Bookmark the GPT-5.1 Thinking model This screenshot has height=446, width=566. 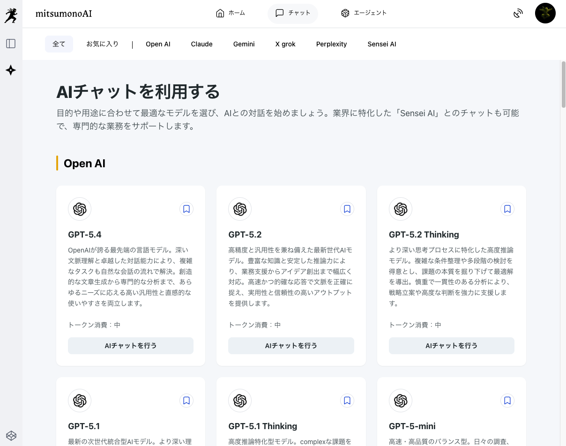pos(347,401)
